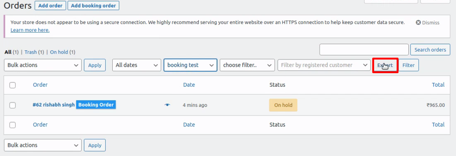
Task: Focus the search orders input field
Action: (364, 50)
